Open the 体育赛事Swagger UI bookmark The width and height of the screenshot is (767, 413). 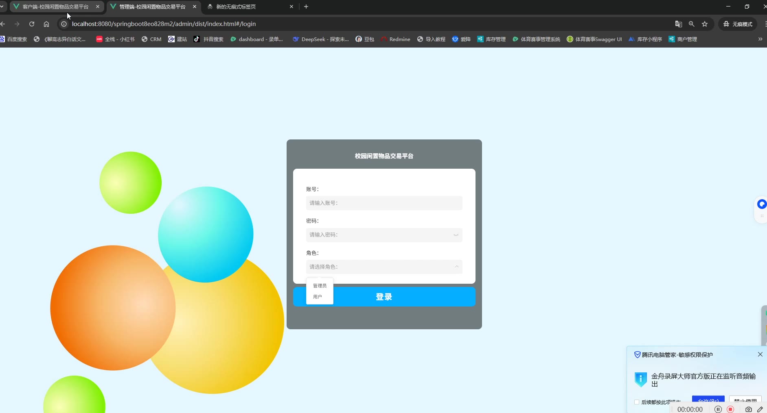(x=594, y=39)
